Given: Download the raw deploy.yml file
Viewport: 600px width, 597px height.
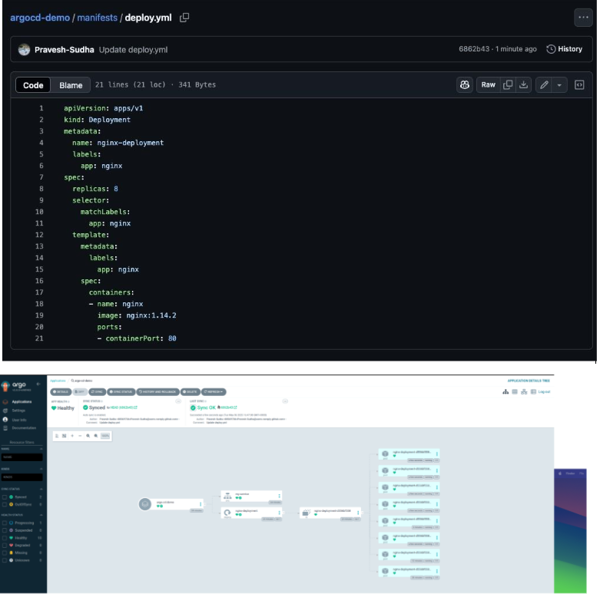Looking at the screenshot, I should click(523, 85).
